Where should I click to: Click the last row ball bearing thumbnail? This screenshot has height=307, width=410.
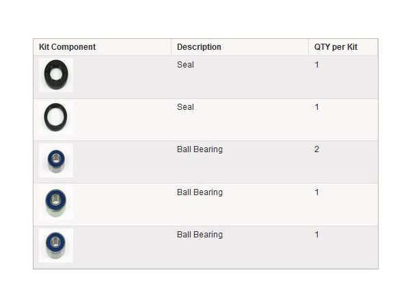point(56,245)
